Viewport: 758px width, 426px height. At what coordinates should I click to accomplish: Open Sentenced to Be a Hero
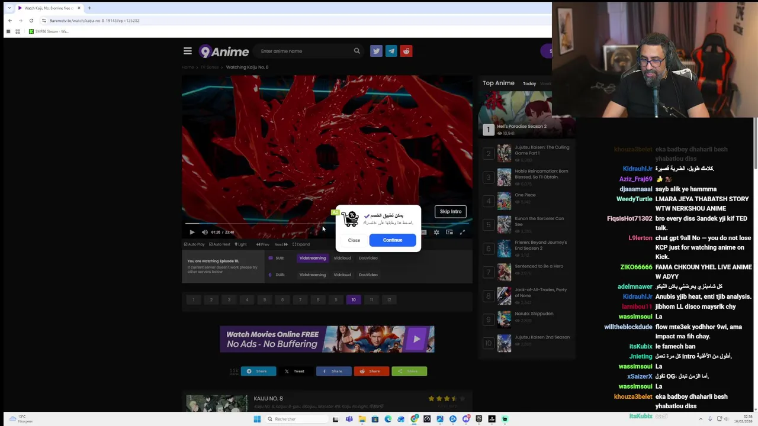pos(539,266)
